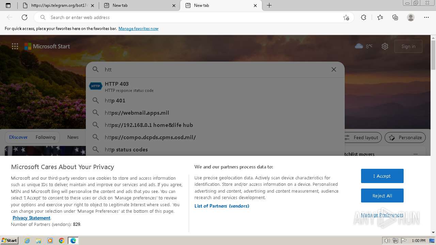Open Watchlist movers more options

coord(415,154)
